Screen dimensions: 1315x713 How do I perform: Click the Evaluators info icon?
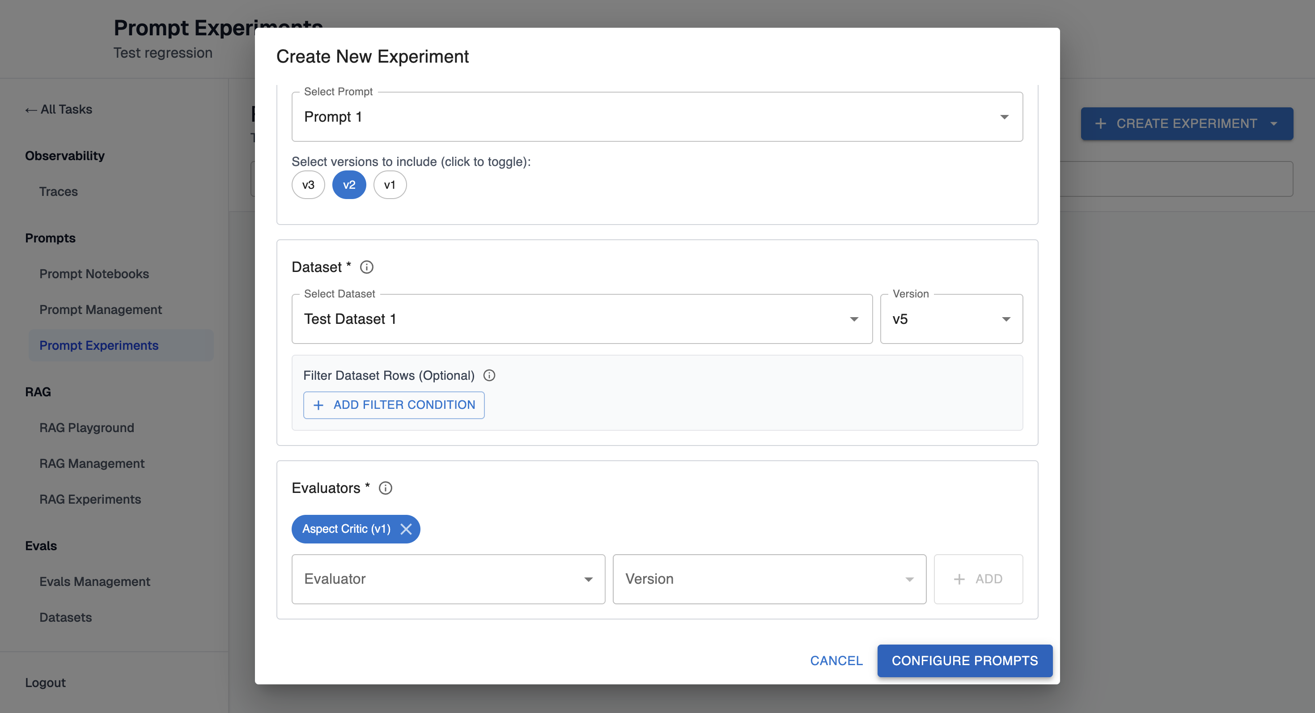pos(386,488)
